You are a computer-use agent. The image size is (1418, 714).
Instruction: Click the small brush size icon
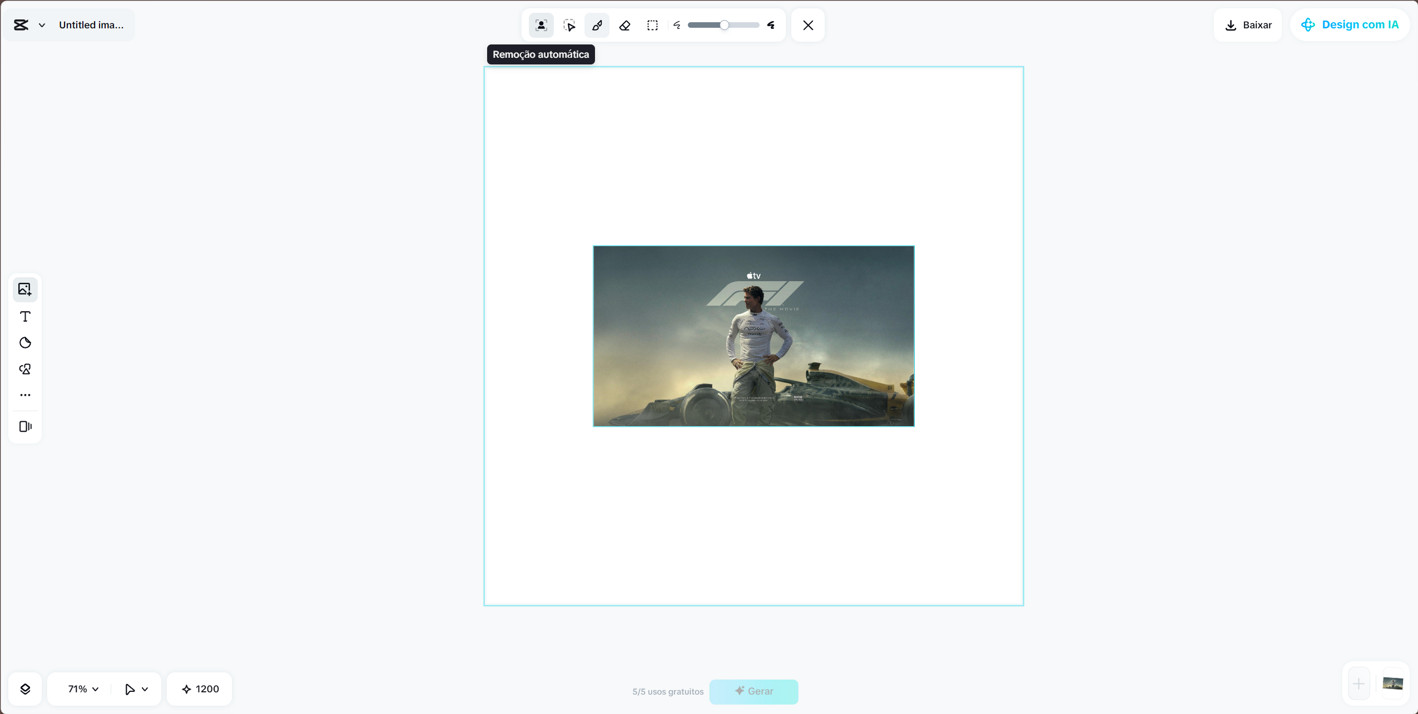(677, 25)
